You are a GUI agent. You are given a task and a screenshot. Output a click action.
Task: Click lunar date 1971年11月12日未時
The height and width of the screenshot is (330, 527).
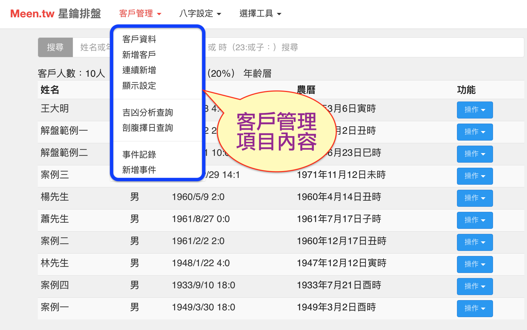pos(341,175)
